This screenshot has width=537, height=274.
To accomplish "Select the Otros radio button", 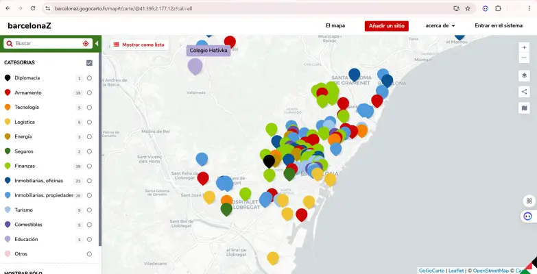I will (x=89, y=254).
